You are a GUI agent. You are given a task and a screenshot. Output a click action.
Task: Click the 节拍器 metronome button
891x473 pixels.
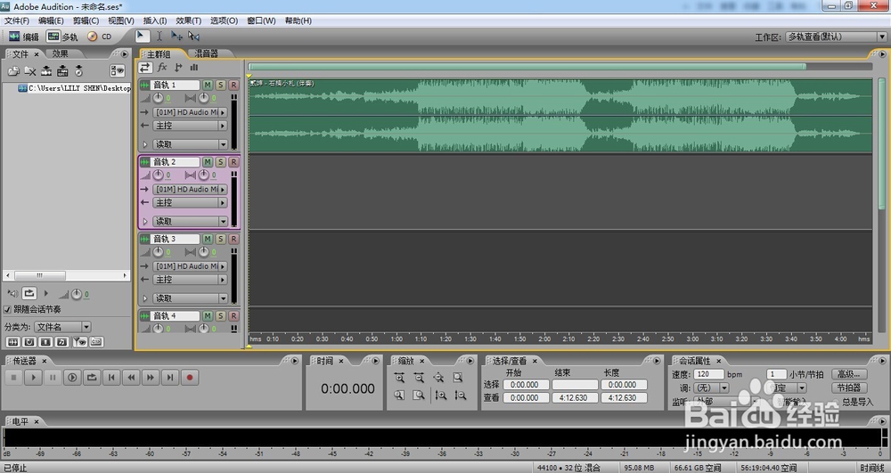coord(849,387)
